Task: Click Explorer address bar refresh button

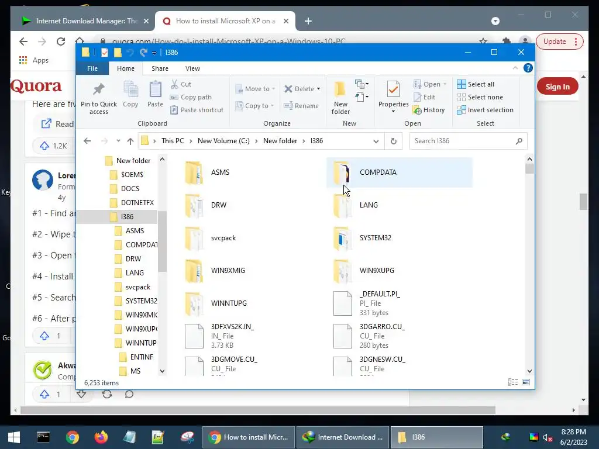Action: point(394,141)
